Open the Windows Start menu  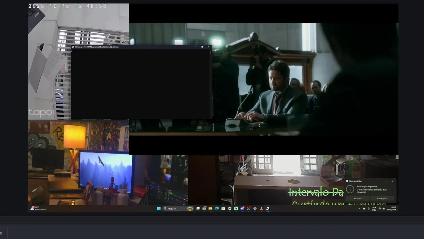tap(159, 209)
